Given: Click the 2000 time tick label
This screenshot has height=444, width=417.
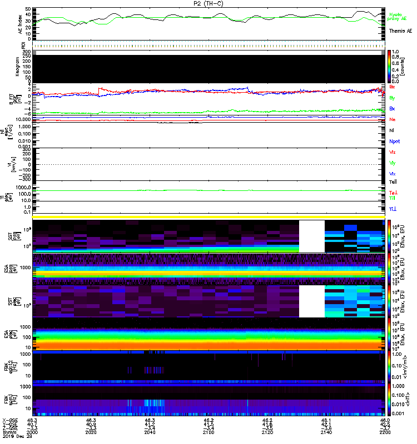Looking at the screenshot, I should [x=32, y=432].
